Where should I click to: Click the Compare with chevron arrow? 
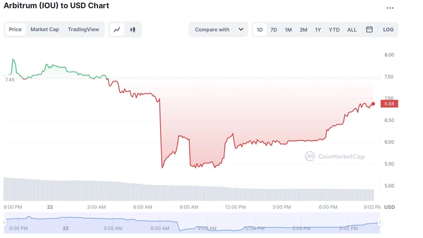241,29
